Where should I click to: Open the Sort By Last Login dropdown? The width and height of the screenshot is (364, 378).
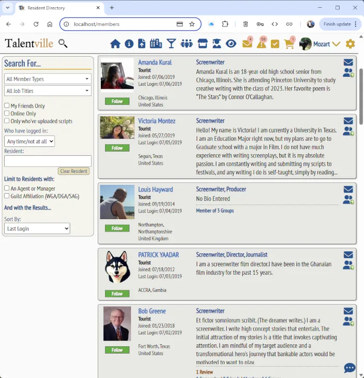point(37,228)
